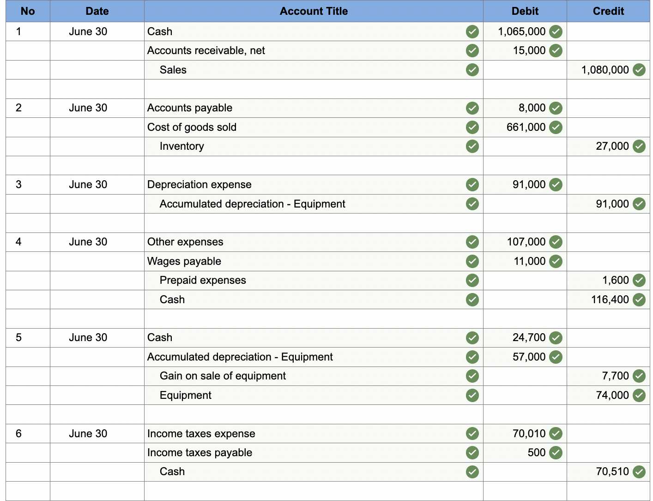Select the checkmark next to Wages payable account
The width and height of the screenshot is (653, 501).
[472, 261]
